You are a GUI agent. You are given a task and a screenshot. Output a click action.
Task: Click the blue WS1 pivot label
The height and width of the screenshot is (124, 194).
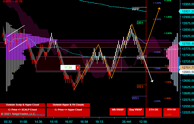pyautogui.click(x=135, y=98)
